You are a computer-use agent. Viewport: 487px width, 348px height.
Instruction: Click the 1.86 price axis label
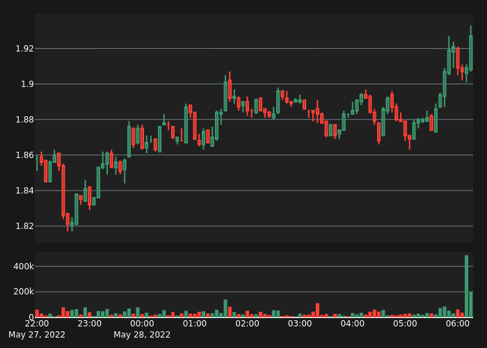[24, 155]
